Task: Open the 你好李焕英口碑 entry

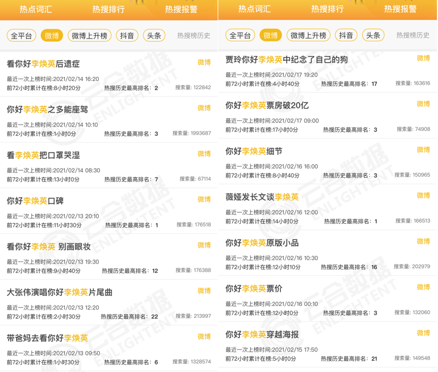Action: click(109, 211)
